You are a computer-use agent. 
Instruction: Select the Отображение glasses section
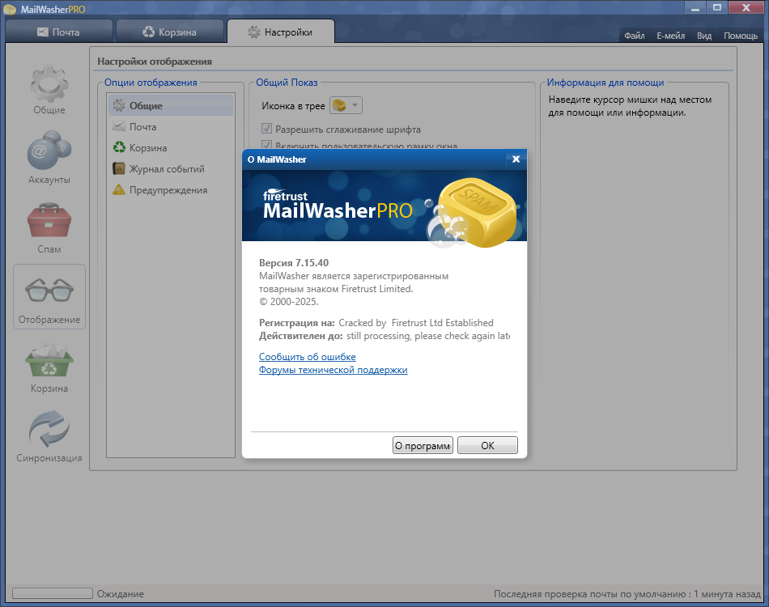[x=49, y=297]
